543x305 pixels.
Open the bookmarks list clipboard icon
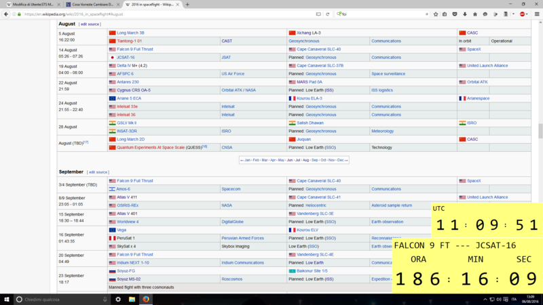point(445,14)
